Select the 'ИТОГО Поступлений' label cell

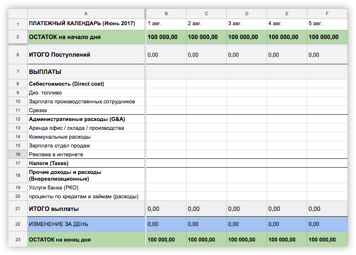click(86, 55)
